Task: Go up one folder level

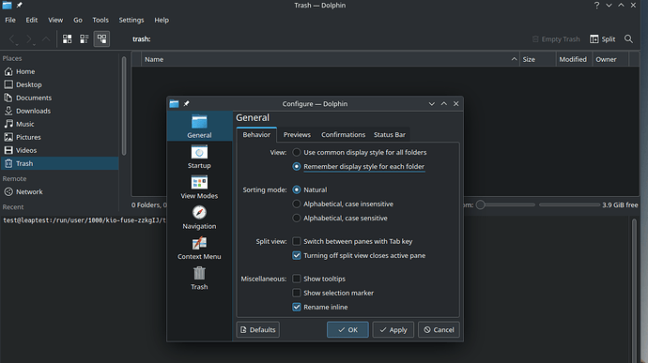Action: [x=46, y=38]
